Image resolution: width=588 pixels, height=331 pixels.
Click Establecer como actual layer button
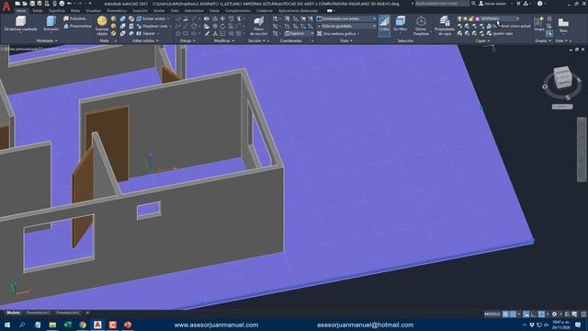click(x=509, y=26)
